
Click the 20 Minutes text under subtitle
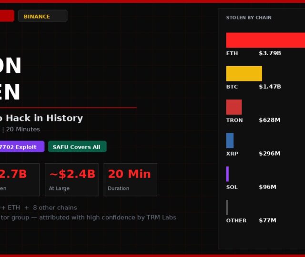pos(23,129)
